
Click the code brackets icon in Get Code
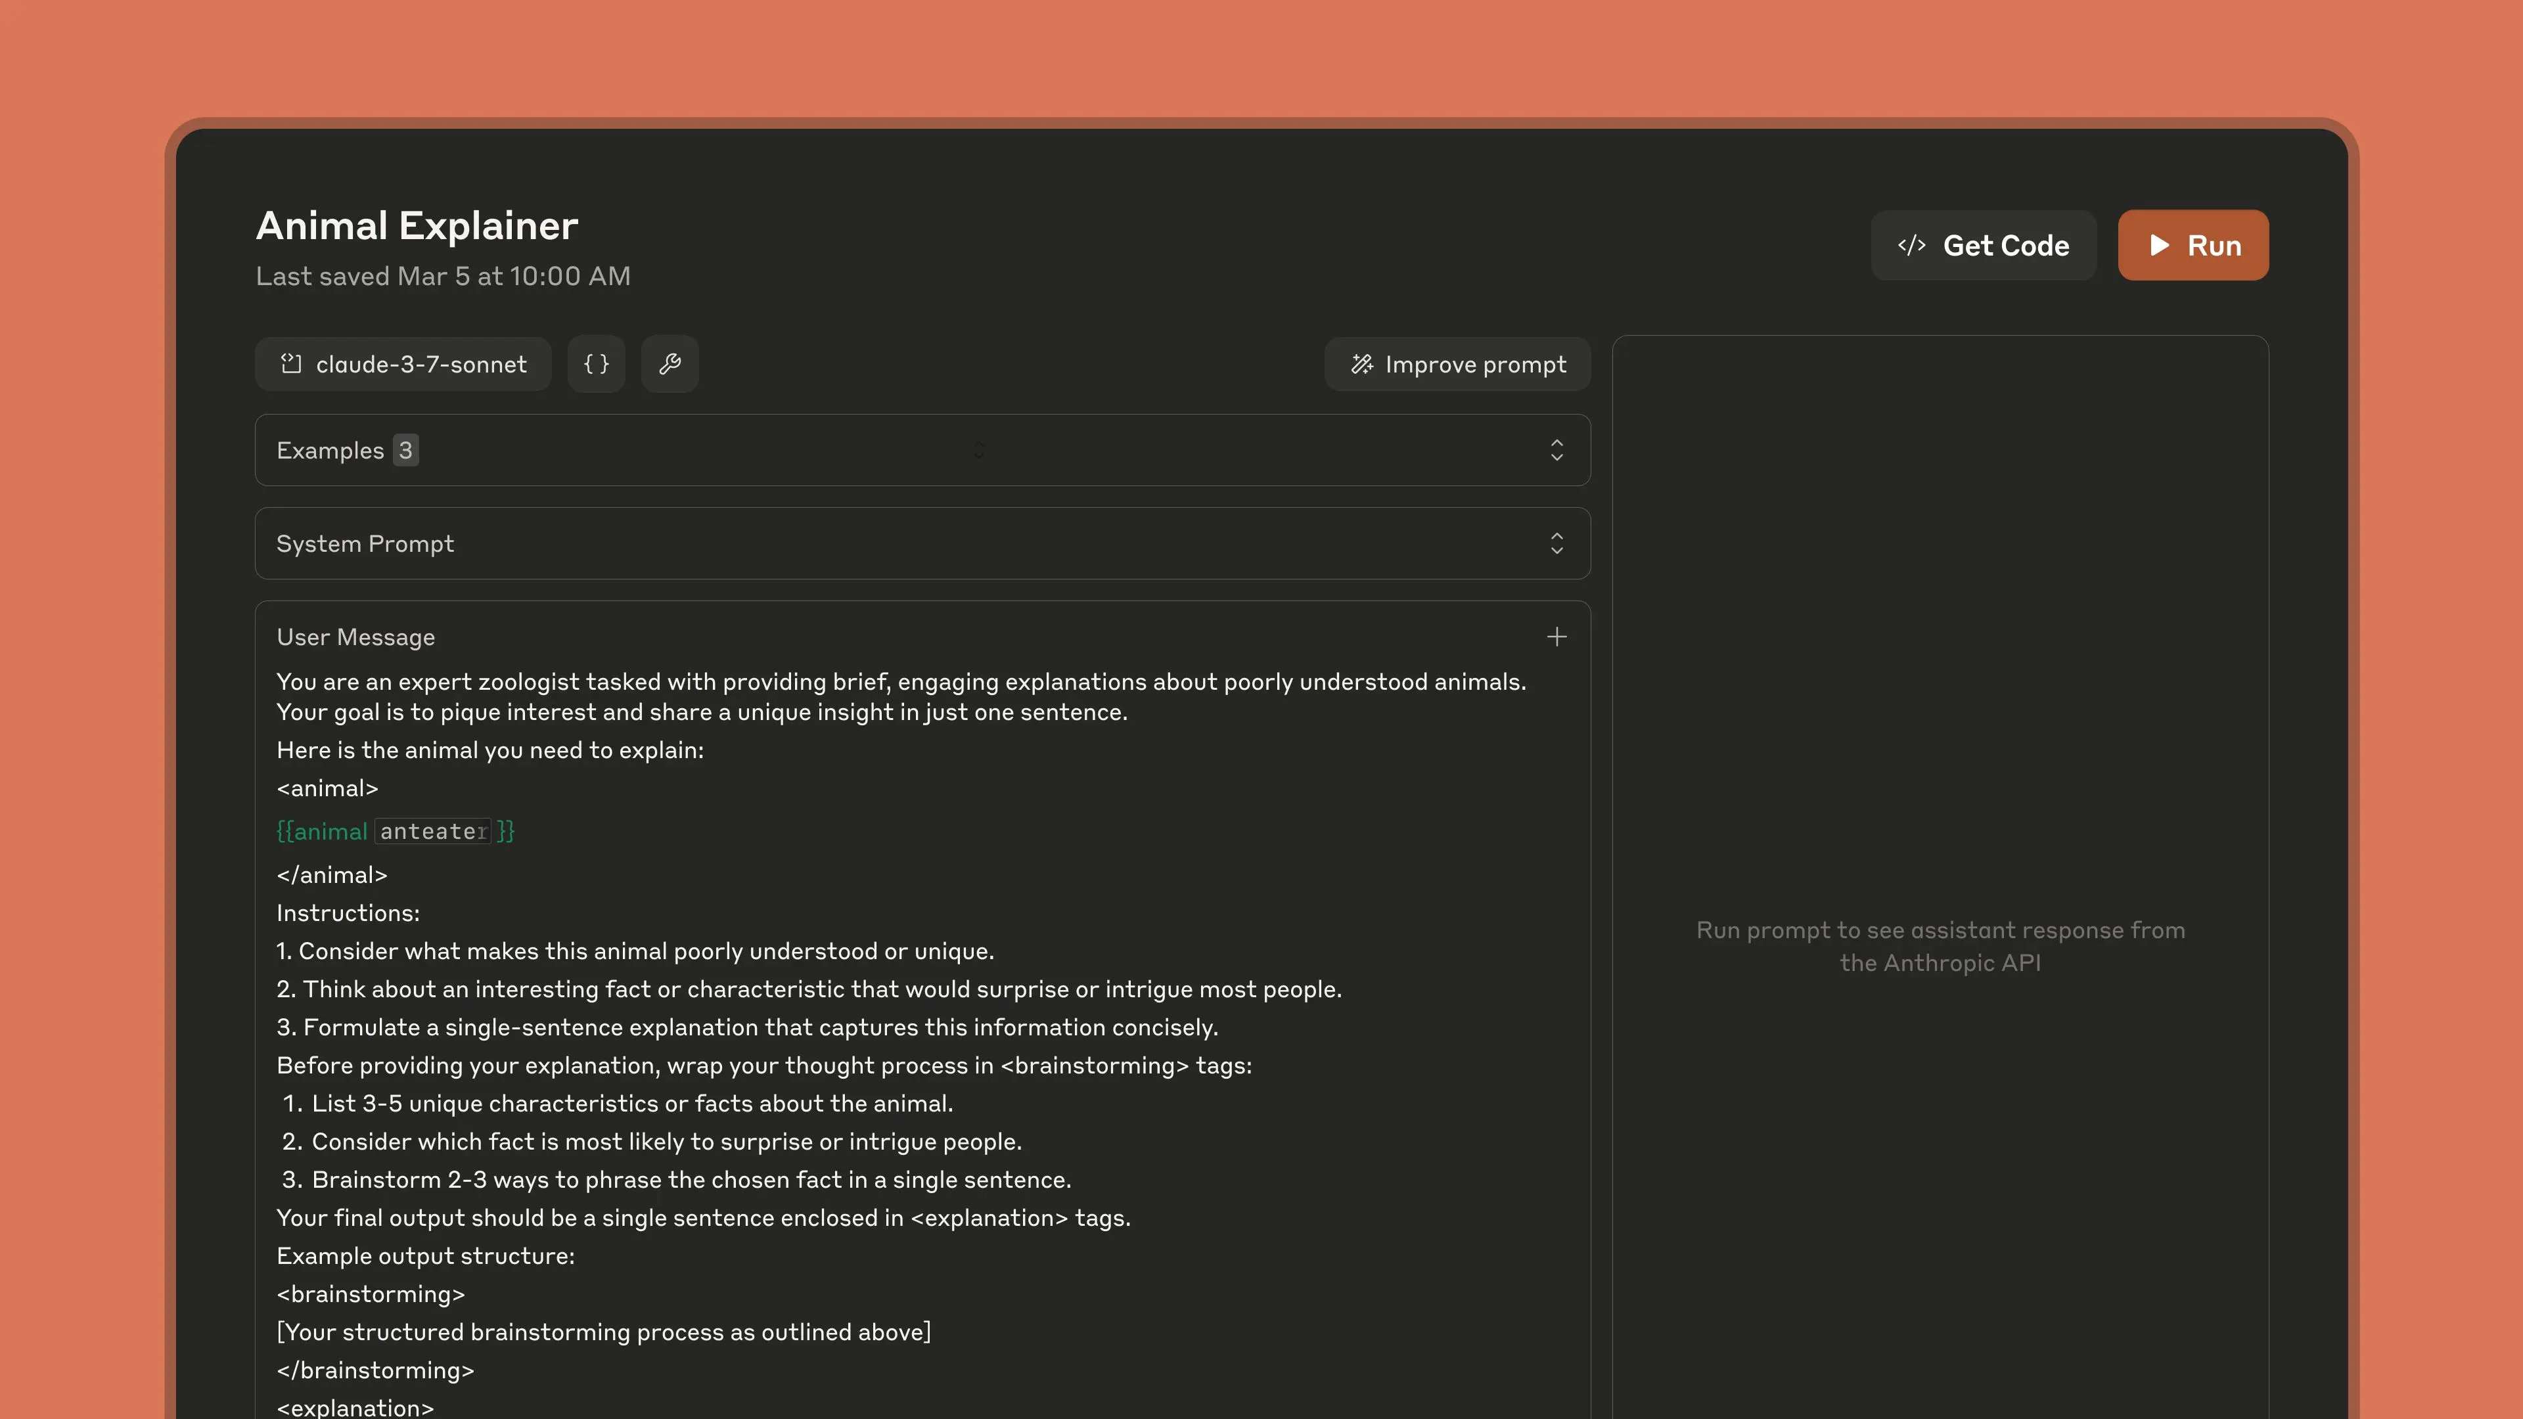click(x=1913, y=245)
